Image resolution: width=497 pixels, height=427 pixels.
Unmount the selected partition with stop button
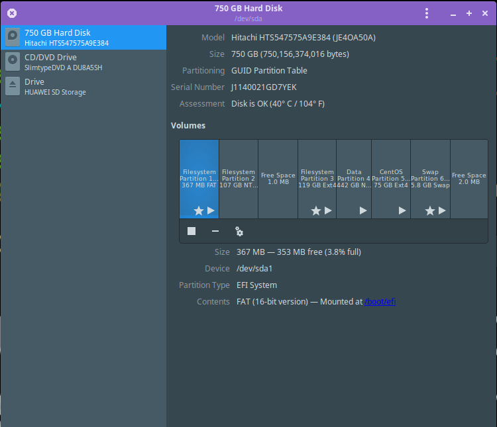192,231
